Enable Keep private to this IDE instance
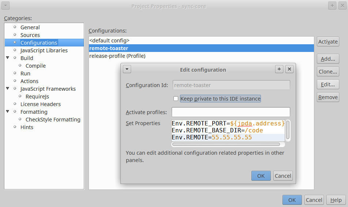Image resolution: width=348 pixels, height=207 pixels. (x=176, y=99)
